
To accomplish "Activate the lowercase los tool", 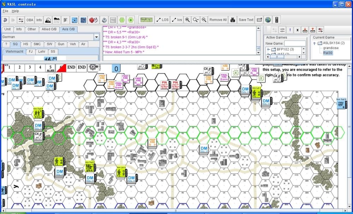I will [x=177, y=20].
